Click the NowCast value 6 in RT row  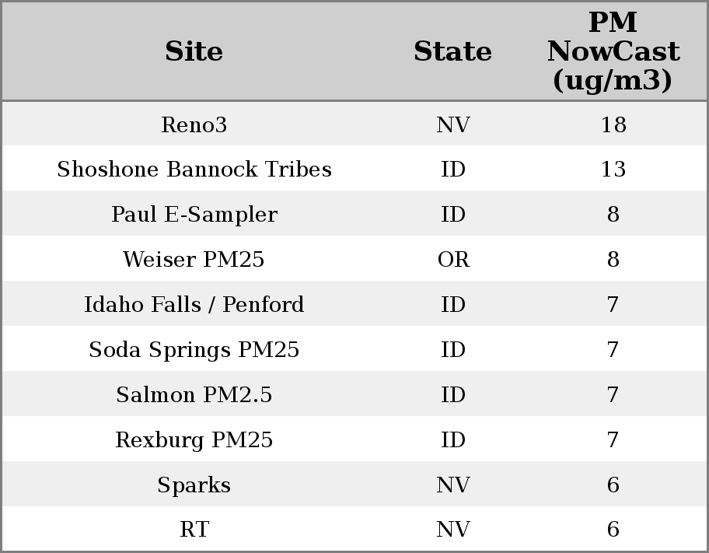click(613, 530)
